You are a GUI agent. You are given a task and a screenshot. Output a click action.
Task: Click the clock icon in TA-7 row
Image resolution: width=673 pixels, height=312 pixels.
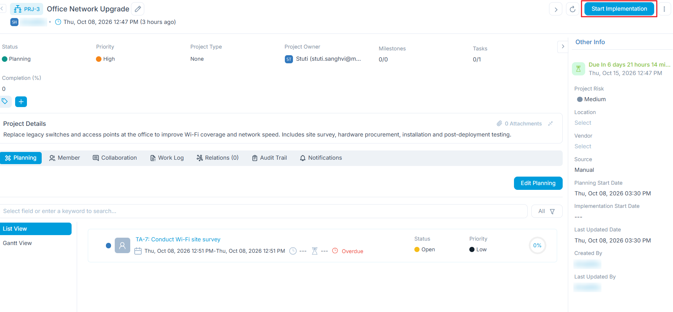click(x=293, y=251)
